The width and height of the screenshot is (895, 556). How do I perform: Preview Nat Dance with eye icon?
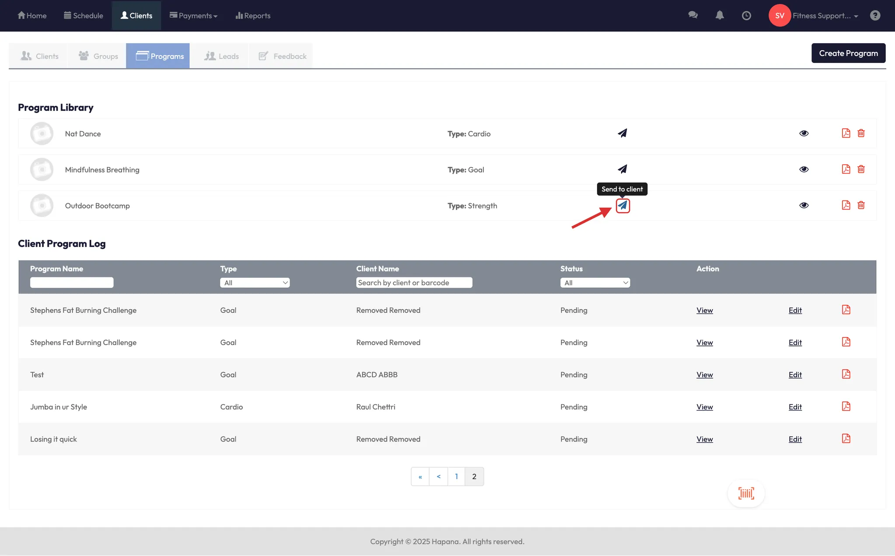coord(804,133)
